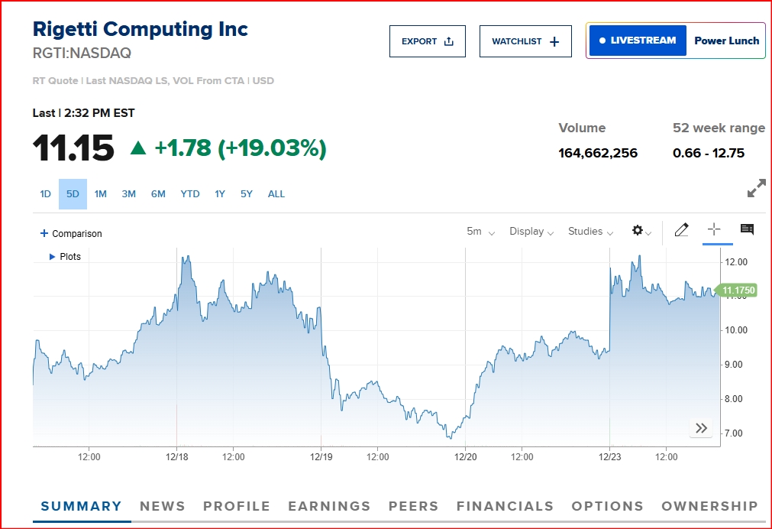Image resolution: width=772 pixels, height=529 pixels.
Task: Open the 5m interval dropdown
Action: (480, 232)
